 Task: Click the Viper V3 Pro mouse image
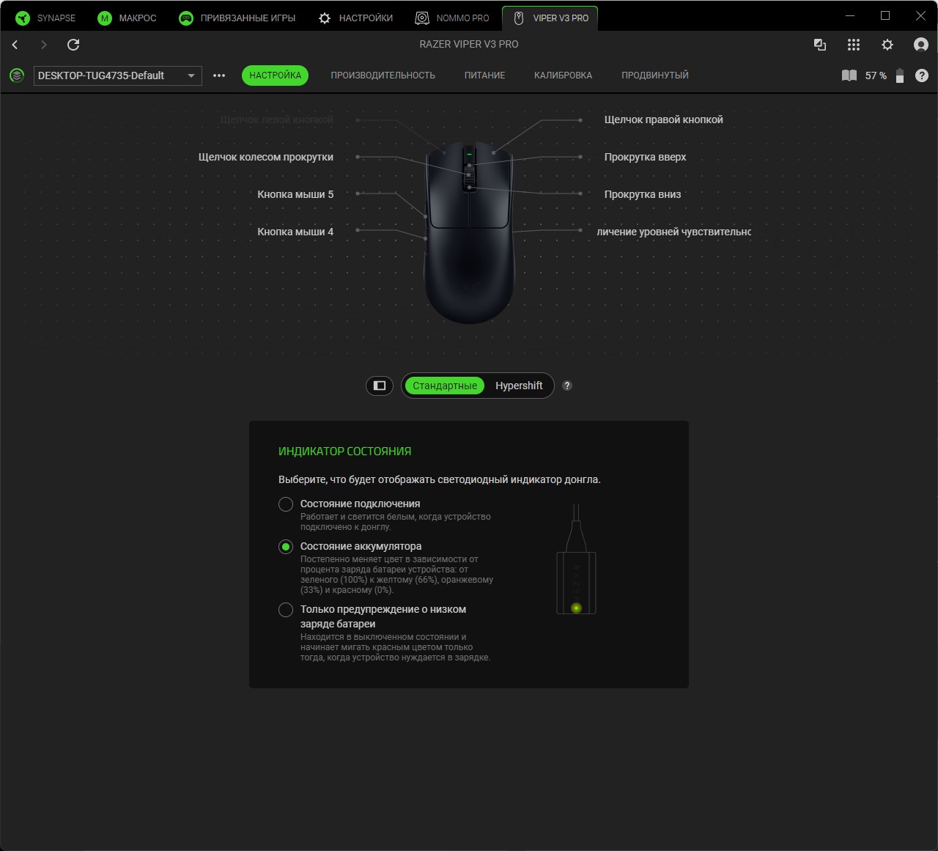click(469, 232)
